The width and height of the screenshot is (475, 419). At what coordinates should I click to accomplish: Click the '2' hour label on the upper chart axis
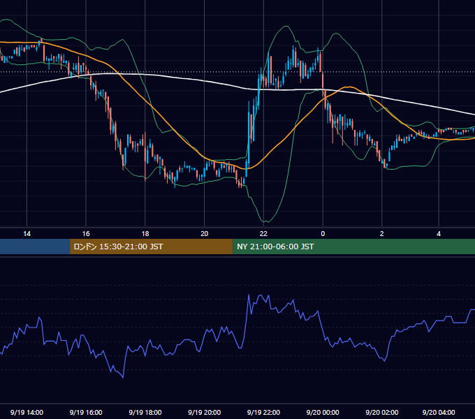[x=381, y=234]
